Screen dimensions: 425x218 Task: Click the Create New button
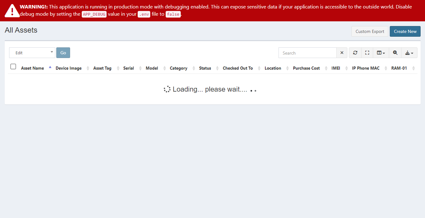405,31
